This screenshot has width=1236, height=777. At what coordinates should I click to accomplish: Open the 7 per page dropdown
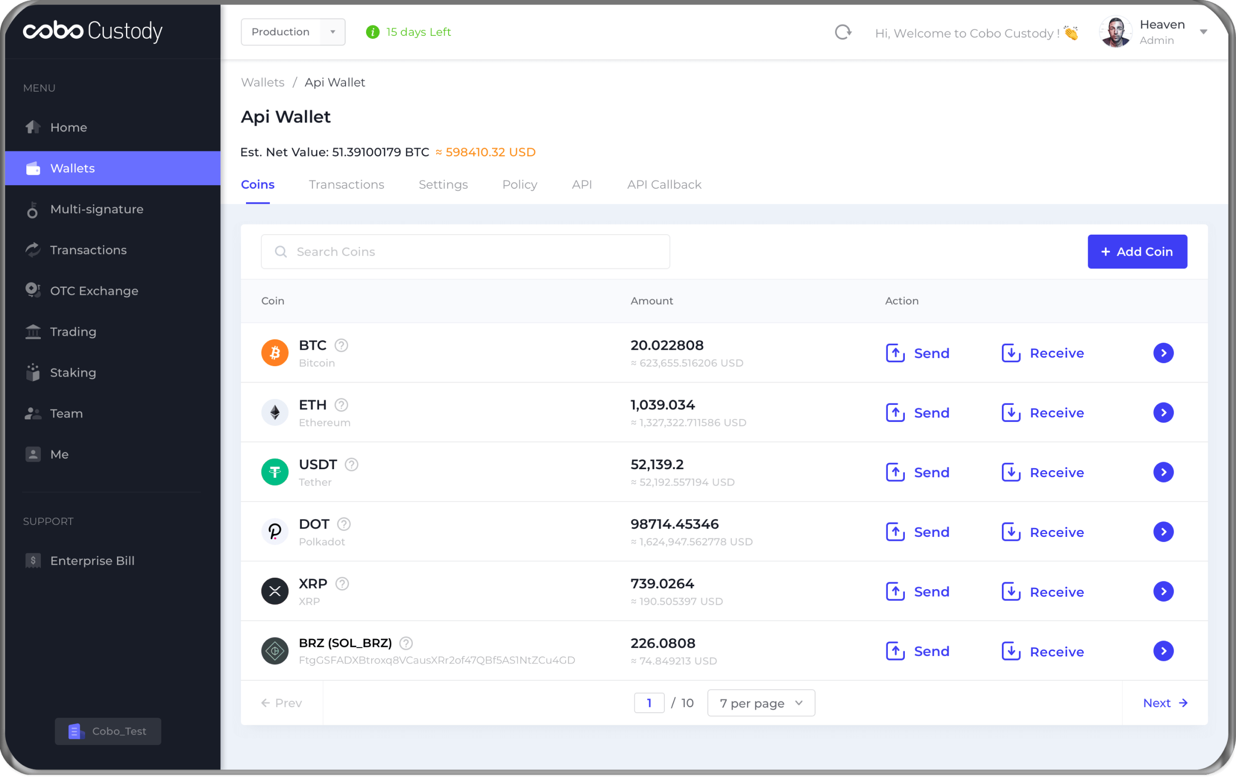point(761,702)
